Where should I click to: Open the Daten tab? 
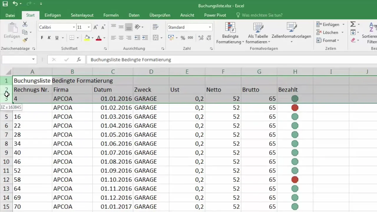point(134,15)
